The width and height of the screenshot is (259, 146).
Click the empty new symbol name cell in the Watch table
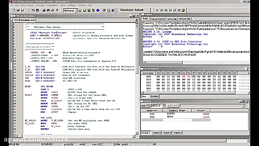[x=177, y=120]
